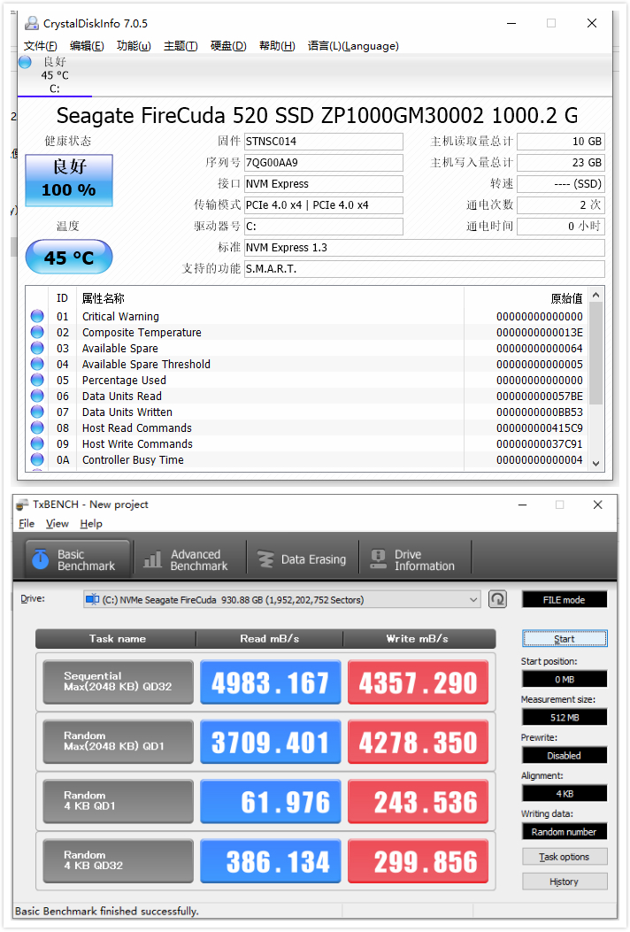Open the File menu in TxBENCH
Viewport: 630px width, 932px height.
(x=27, y=524)
